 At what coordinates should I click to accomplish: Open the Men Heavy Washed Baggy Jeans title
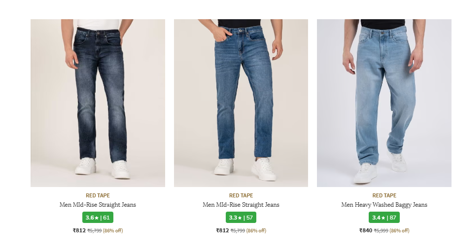[384, 205]
